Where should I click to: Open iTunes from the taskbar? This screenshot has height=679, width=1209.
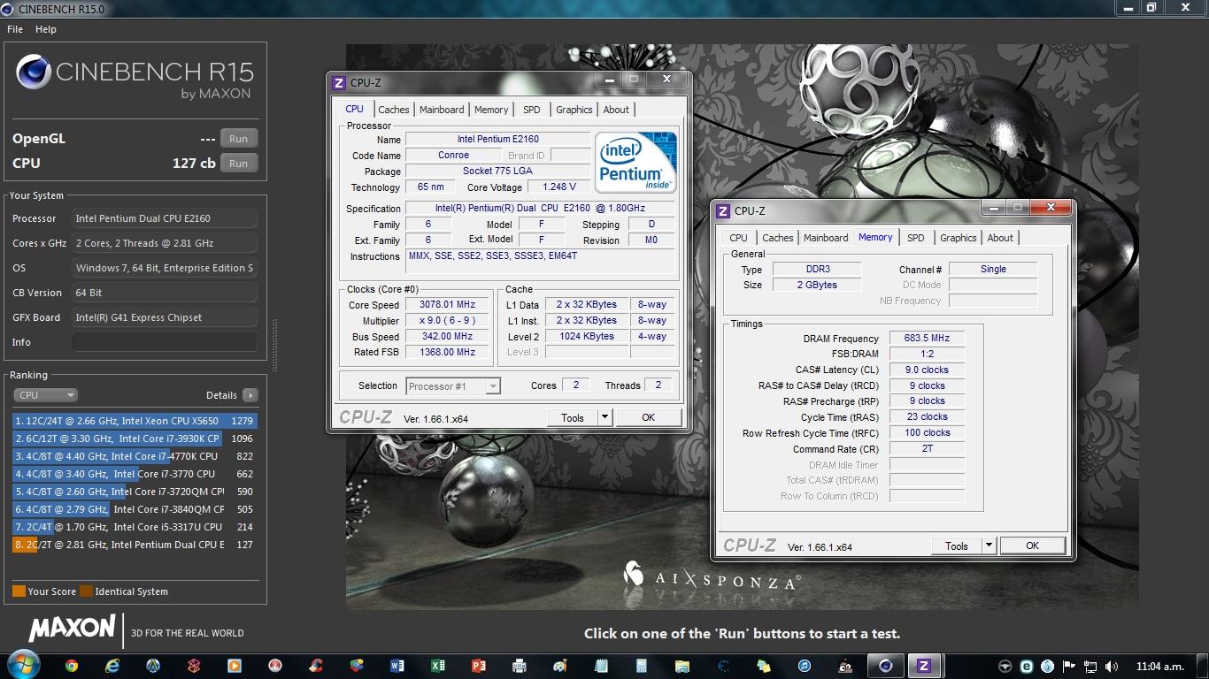click(x=804, y=666)
